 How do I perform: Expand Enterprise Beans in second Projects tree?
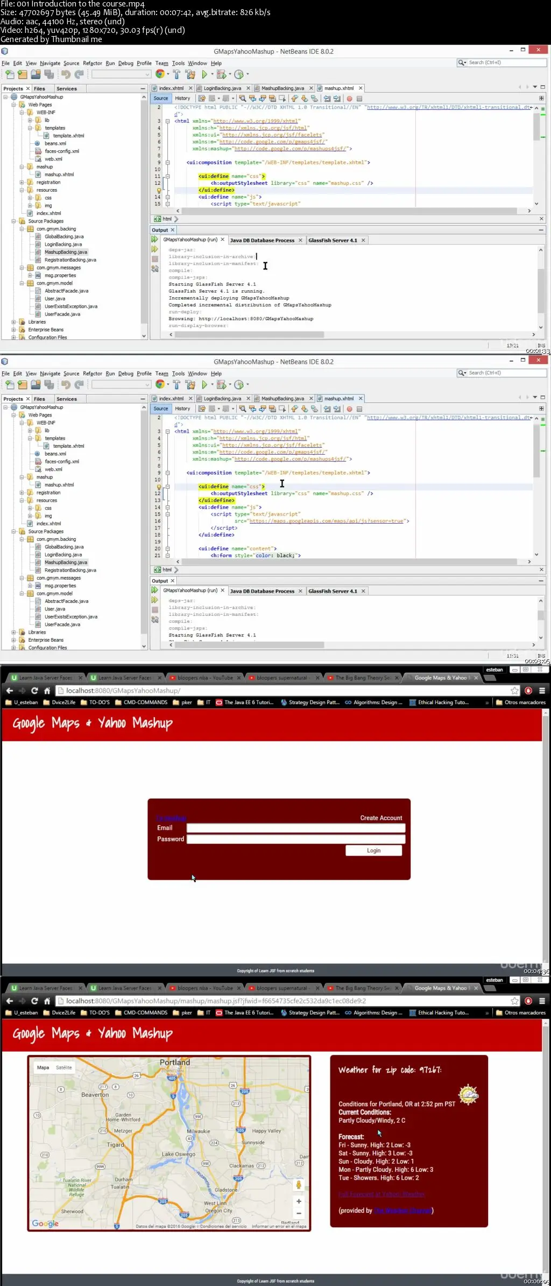14,640
